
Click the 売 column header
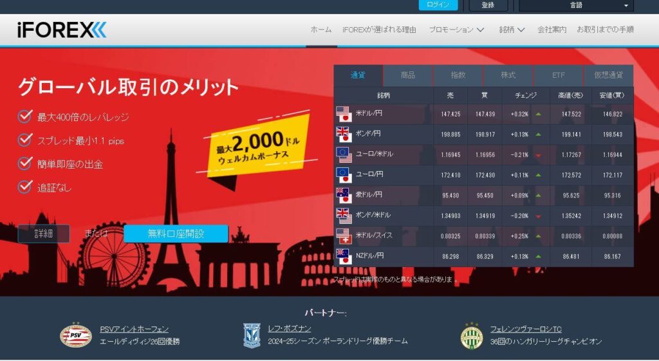point(450,95)
